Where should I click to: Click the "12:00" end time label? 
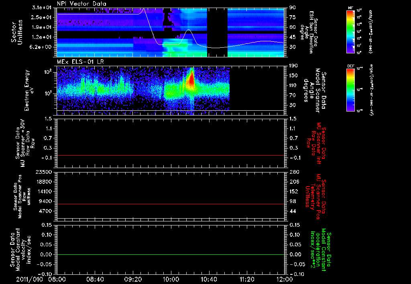(x=285, y=279)
